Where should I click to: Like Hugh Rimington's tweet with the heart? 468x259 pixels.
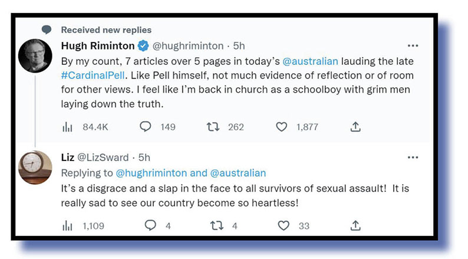point(282,126)
